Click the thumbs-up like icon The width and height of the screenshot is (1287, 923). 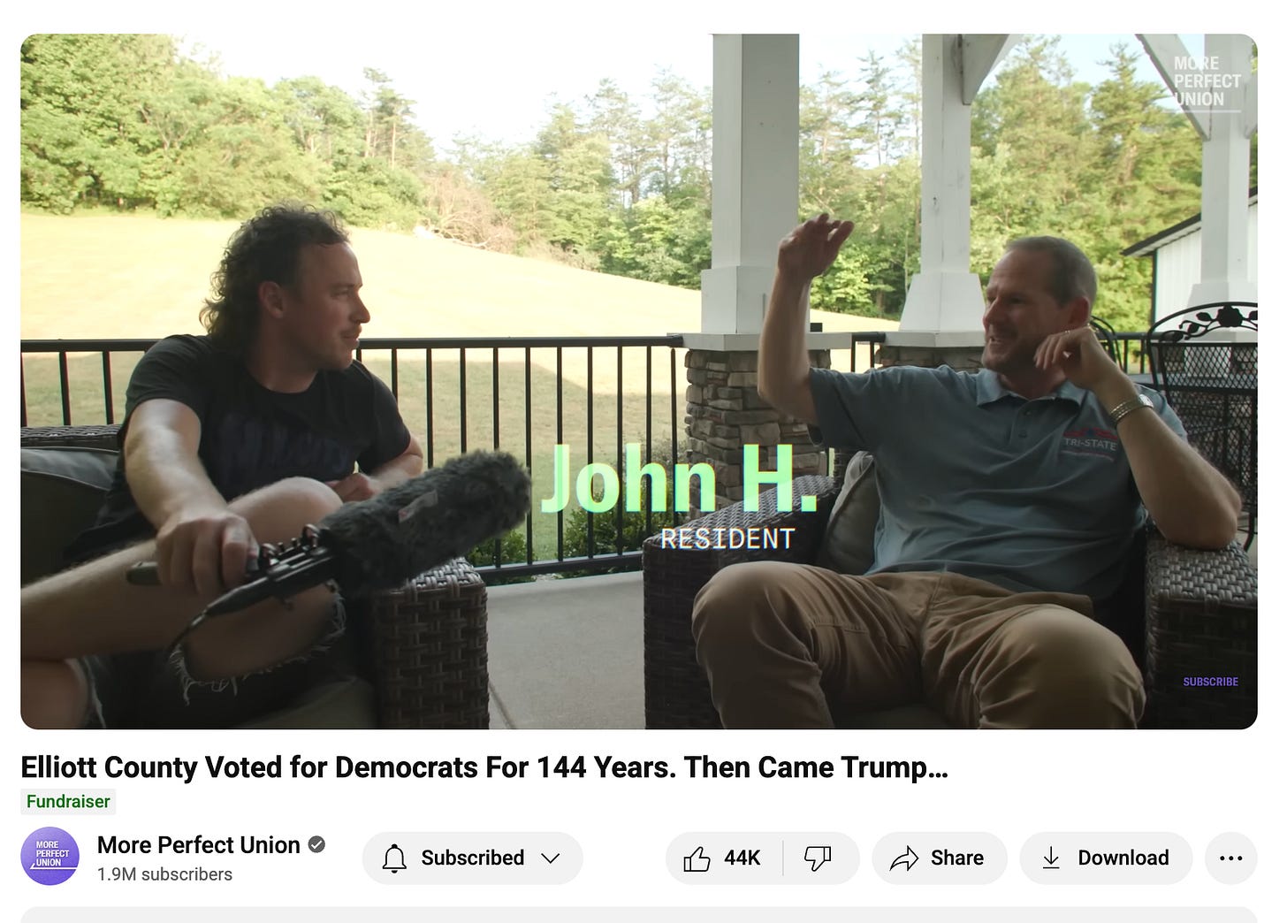tap(697, 858)
